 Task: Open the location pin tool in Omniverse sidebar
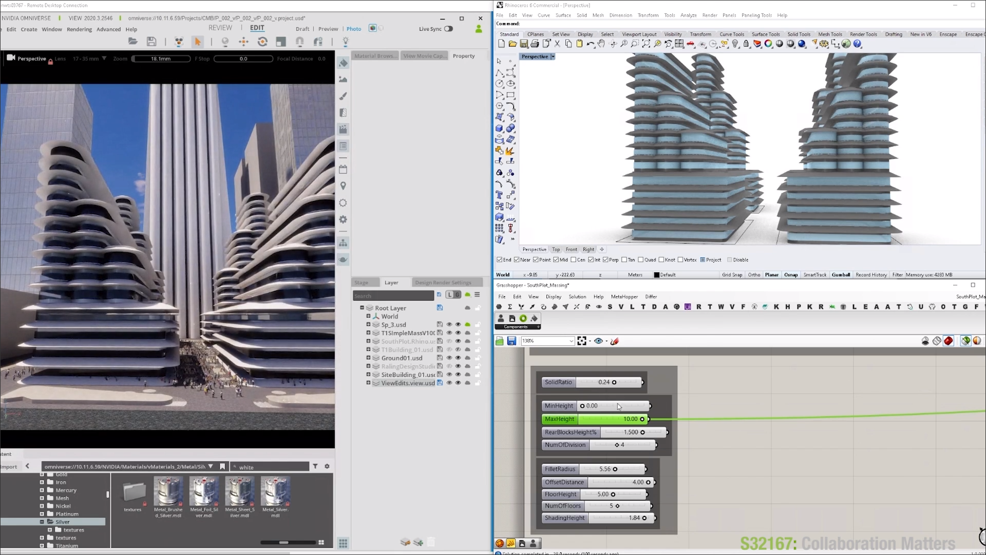(343, 186)
